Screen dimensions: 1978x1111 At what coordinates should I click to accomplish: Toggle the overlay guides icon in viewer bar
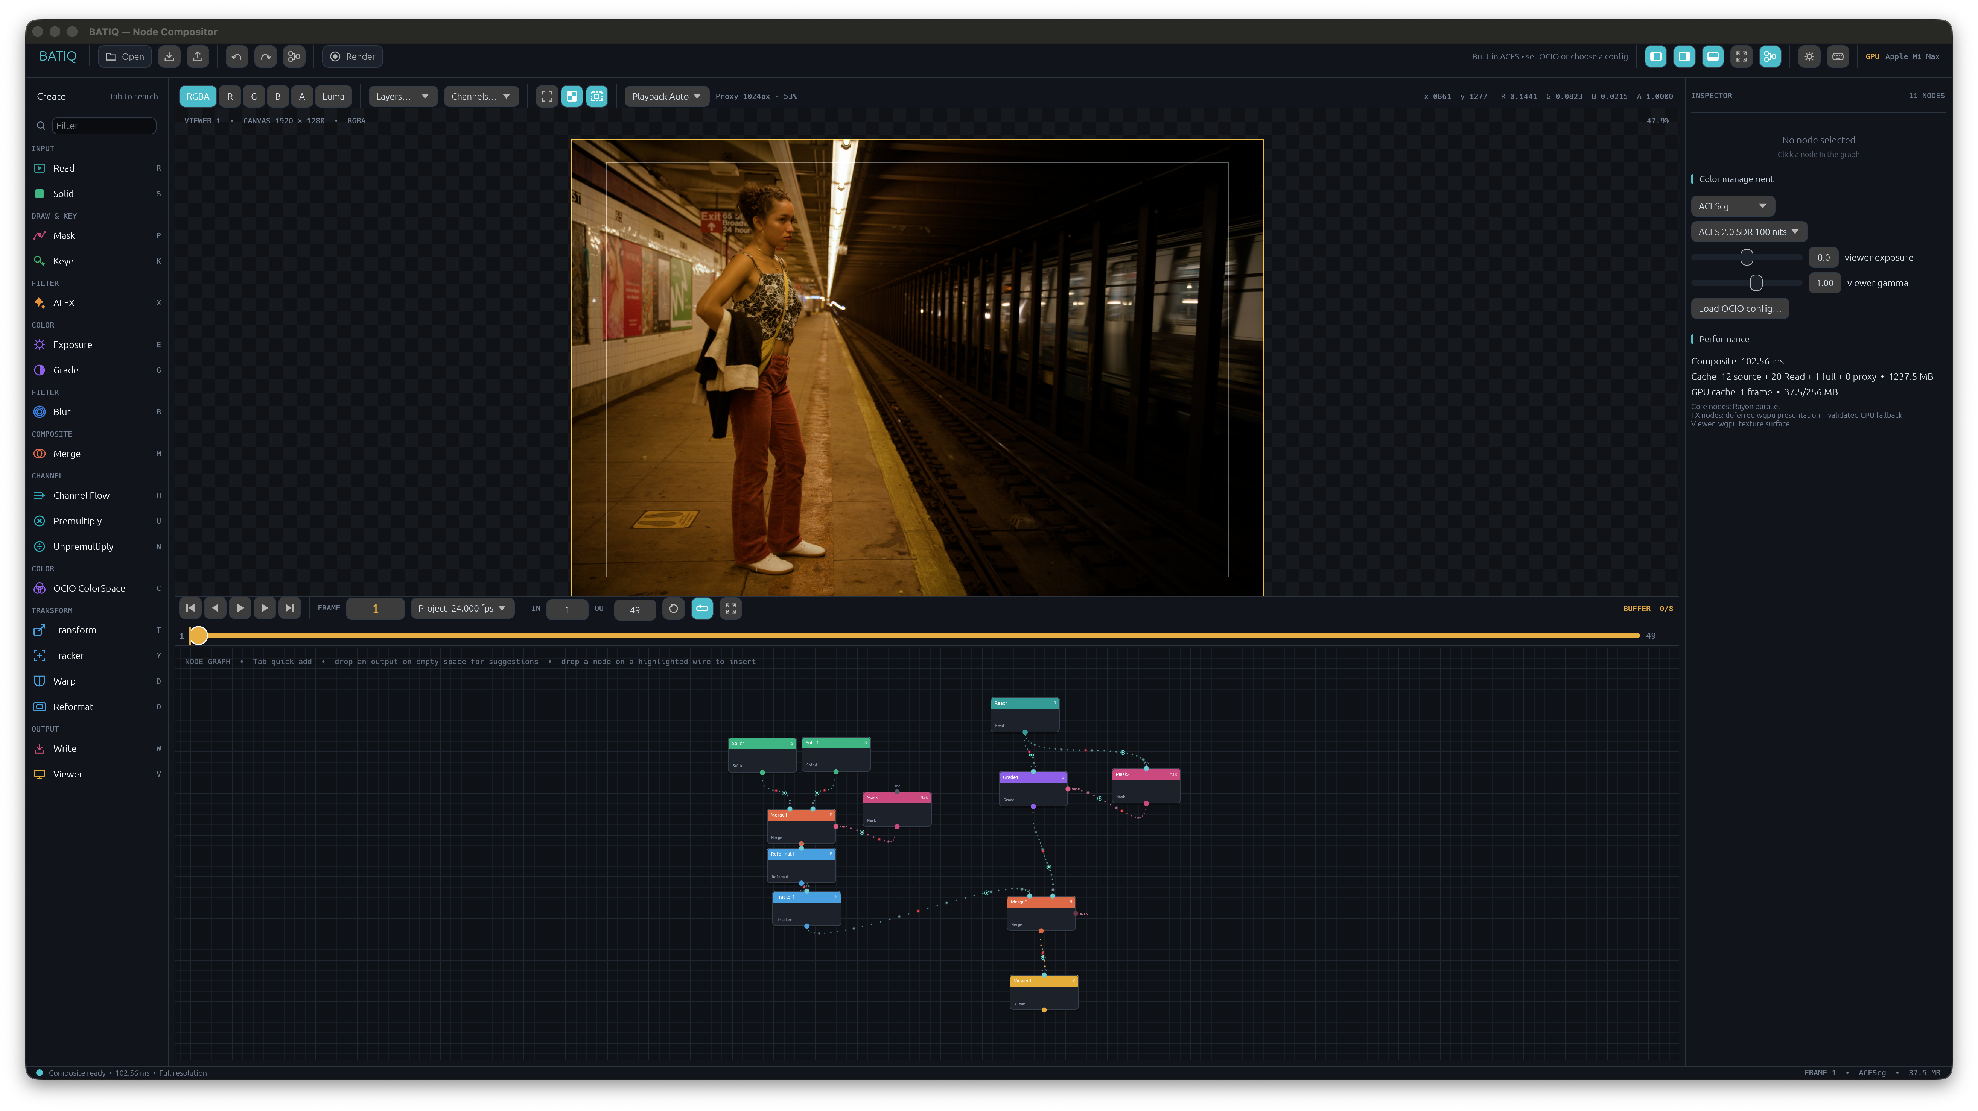pos(596,96)
